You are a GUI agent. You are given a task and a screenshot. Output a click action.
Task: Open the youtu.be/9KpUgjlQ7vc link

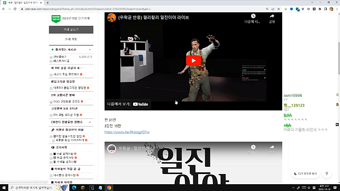click(127, 132)
